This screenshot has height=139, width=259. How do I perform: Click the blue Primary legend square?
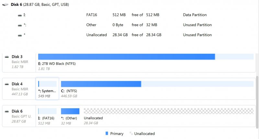coord(107,134)
